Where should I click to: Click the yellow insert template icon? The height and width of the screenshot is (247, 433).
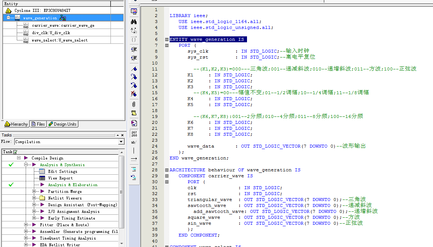click(134, 113)
